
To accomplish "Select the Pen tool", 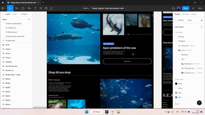I will (x=29, y=8).
